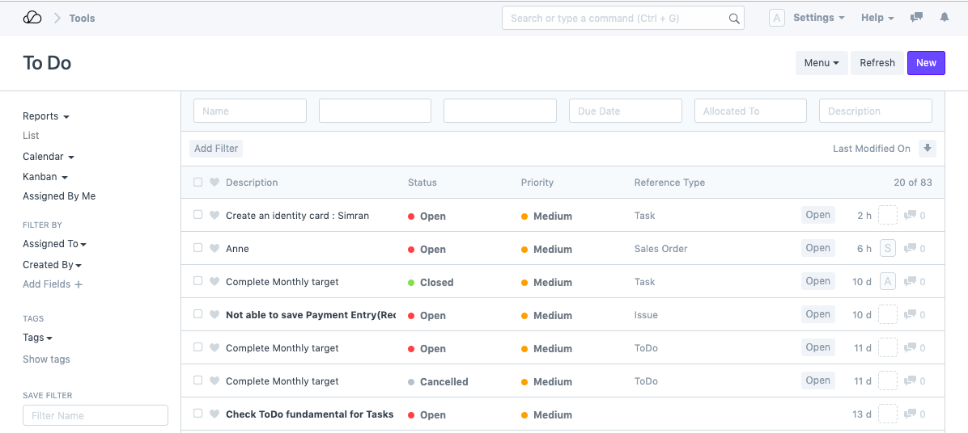Check the box for 'Create an identity card : Simran'
This screenshot has width=968, height=433.
(x=198, y=216)
